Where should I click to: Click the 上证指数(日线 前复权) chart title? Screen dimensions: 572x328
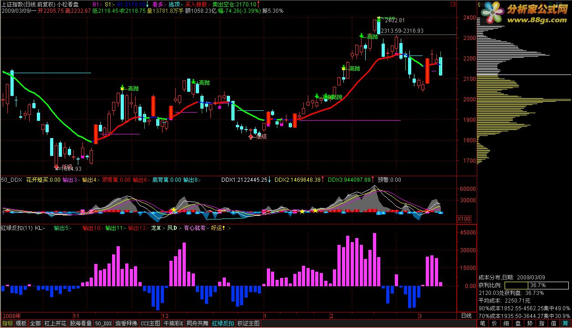click(x=28, y=4)
